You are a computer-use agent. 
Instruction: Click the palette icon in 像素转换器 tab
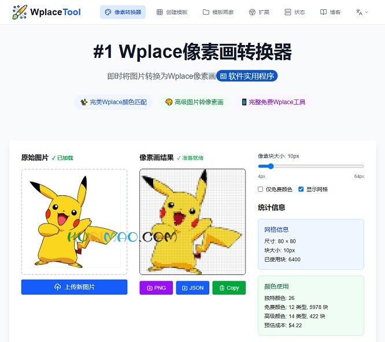pos(108,12)
